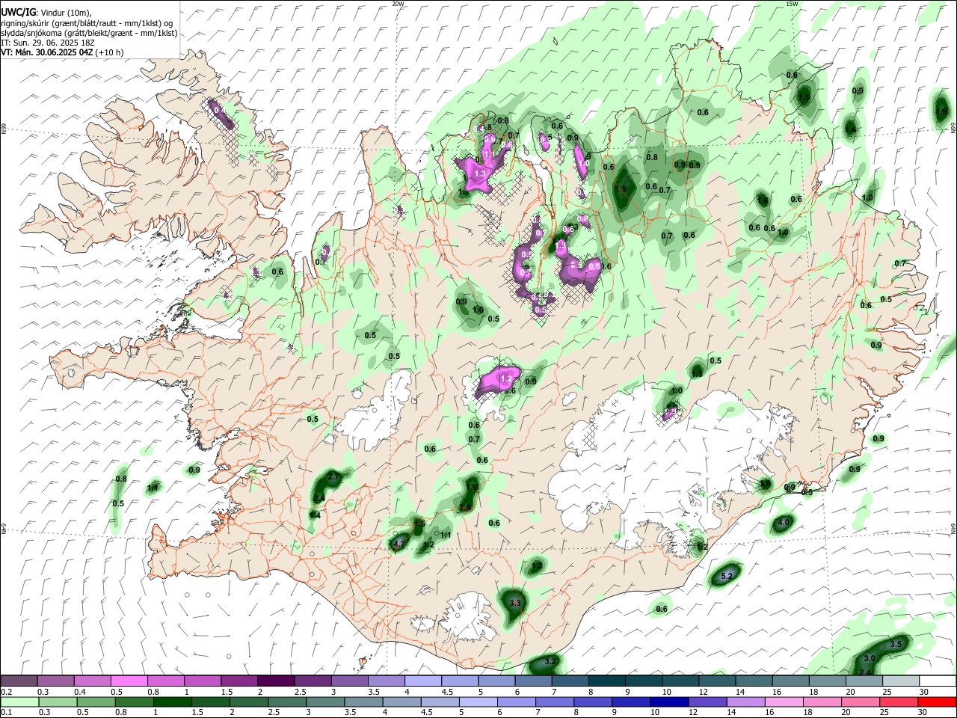Click the deep blue 10 swatch in lower legend row
The height and width of the screenshot is (718, 957).
click(x=668, y=702)
